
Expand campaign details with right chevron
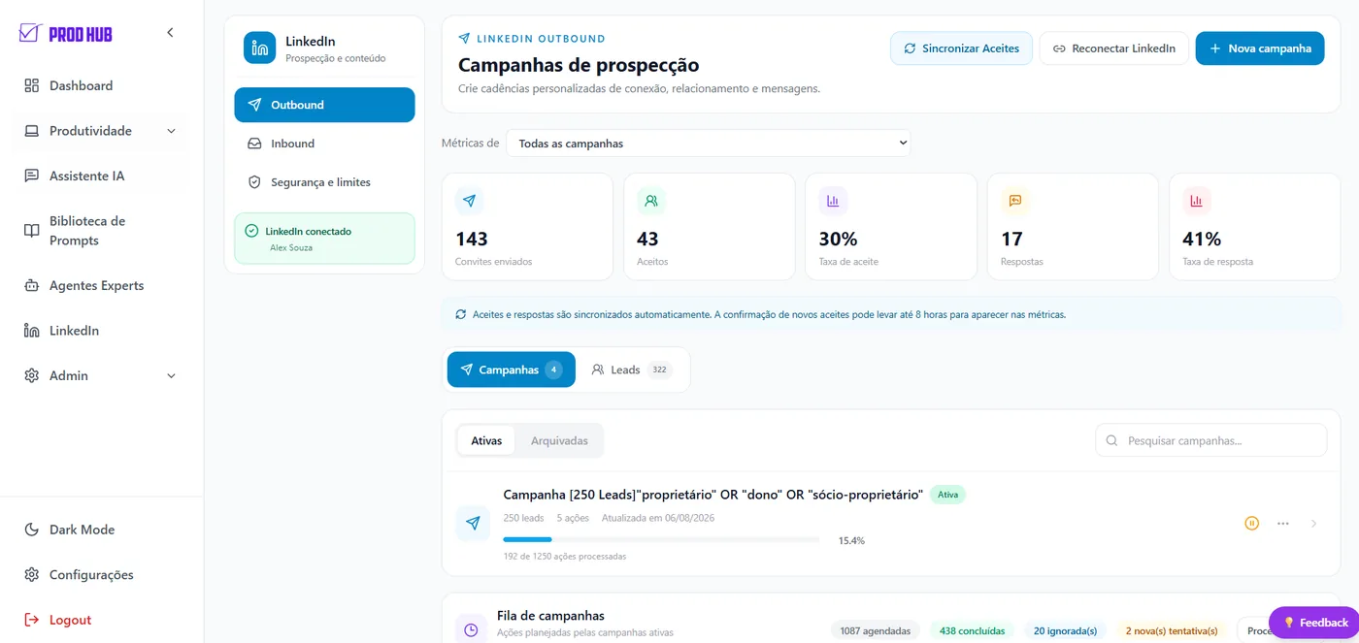click(x=1313, y=524)
